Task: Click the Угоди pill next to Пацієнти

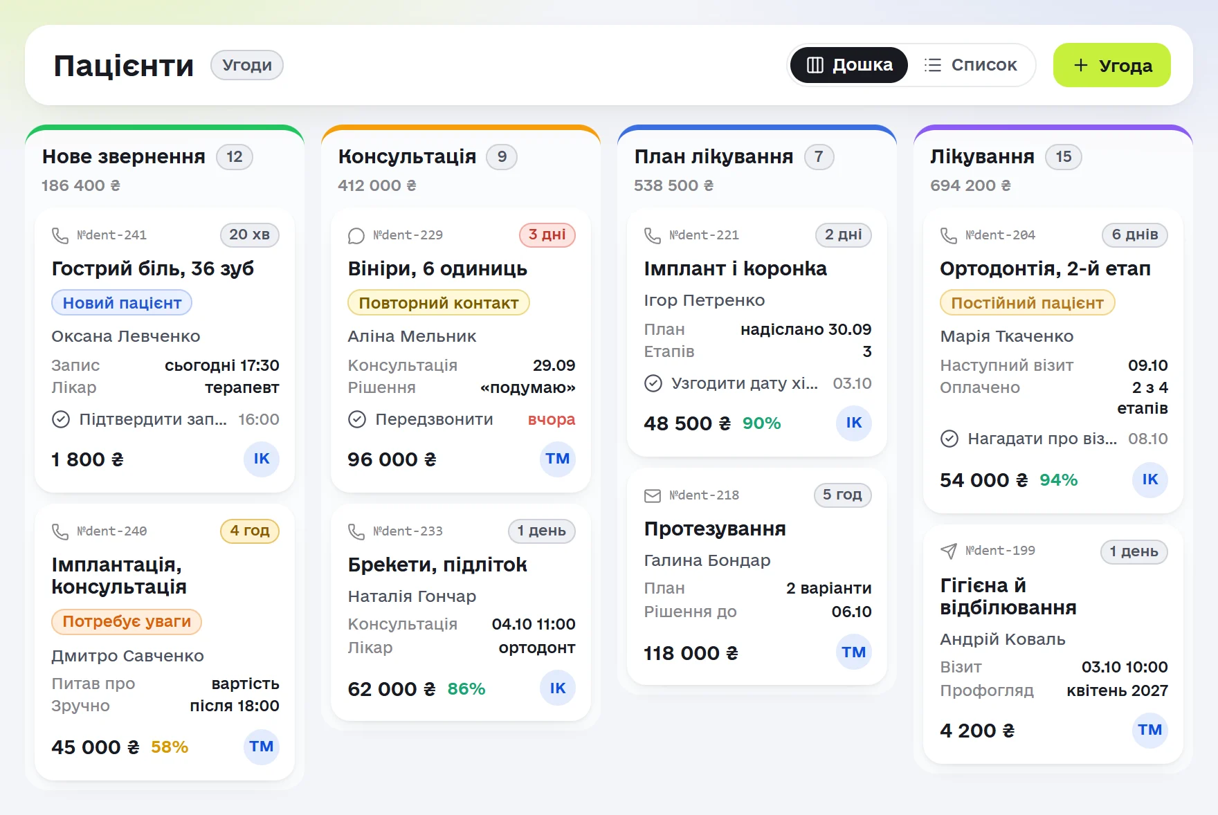Action: pos(247,65)
